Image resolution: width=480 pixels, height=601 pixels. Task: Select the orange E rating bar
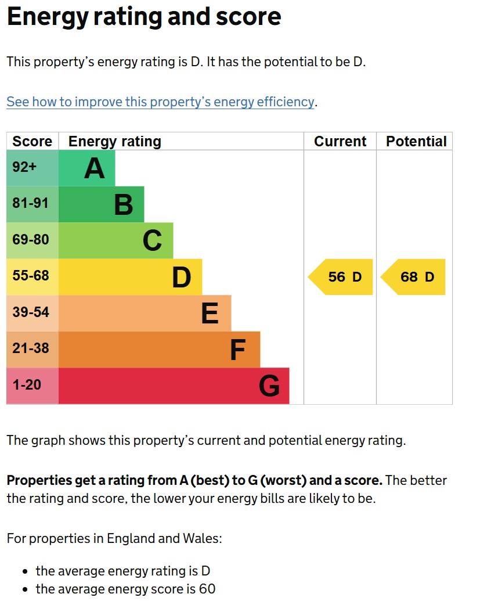tap(145, 313)
